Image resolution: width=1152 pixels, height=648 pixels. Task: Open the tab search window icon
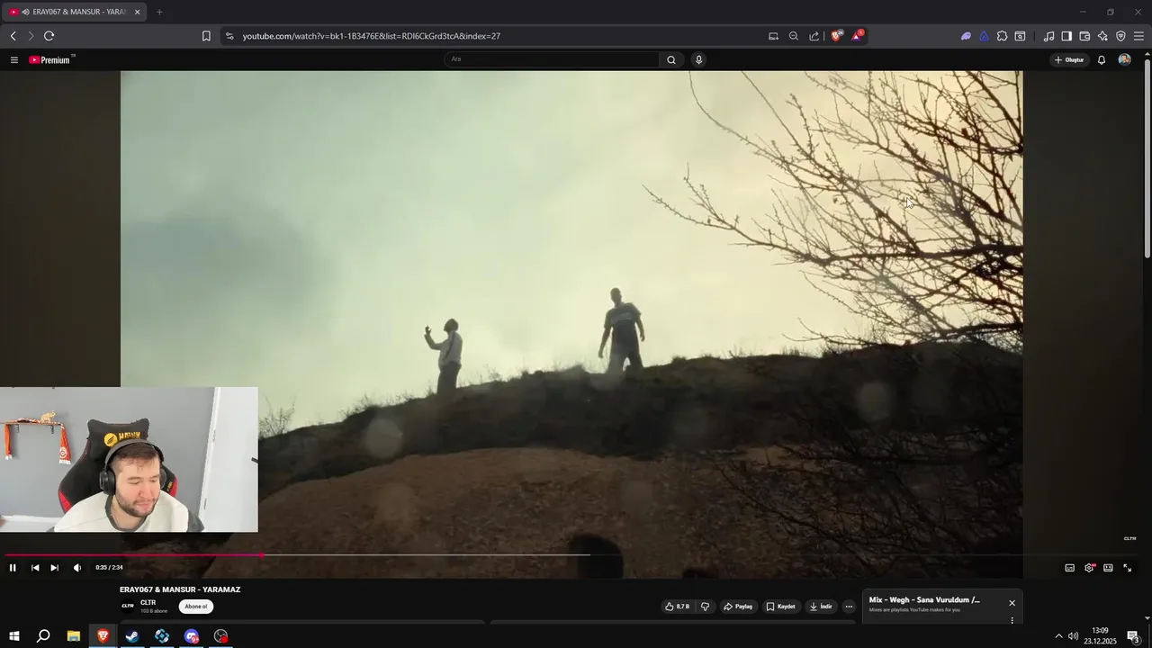[1020, 36]
